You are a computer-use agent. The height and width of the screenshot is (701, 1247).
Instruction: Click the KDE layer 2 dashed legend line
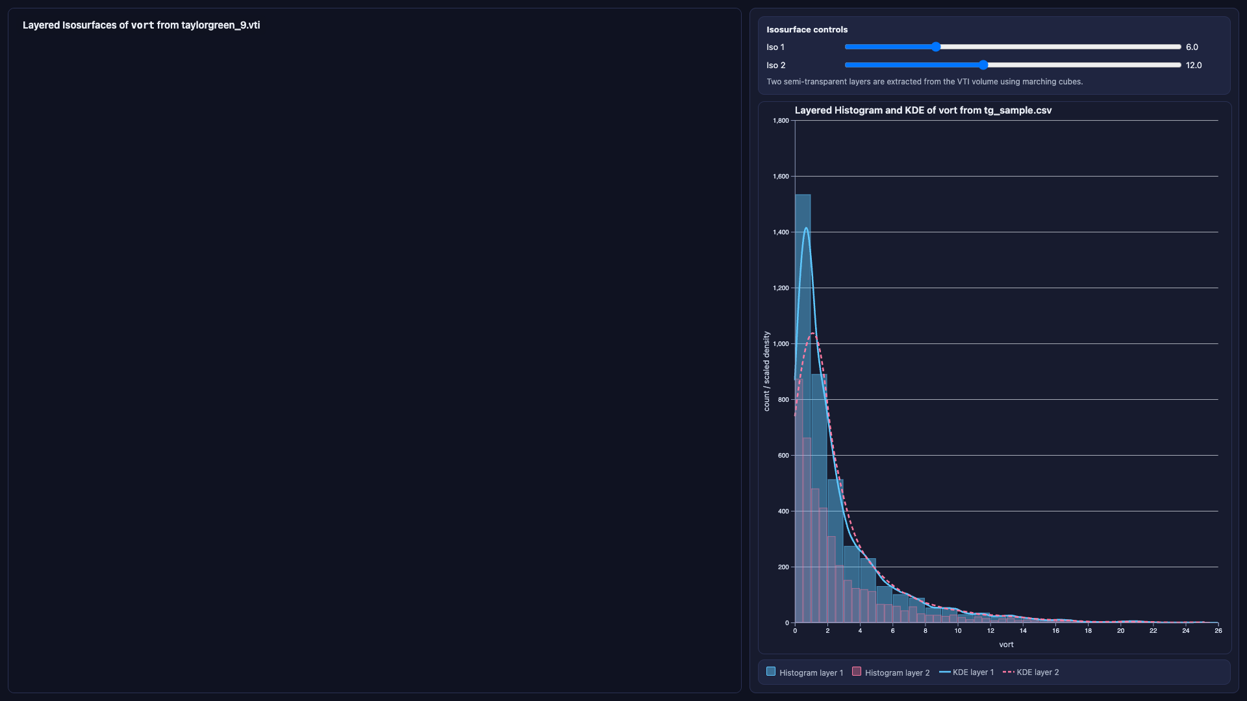[x=1009, y=672]
